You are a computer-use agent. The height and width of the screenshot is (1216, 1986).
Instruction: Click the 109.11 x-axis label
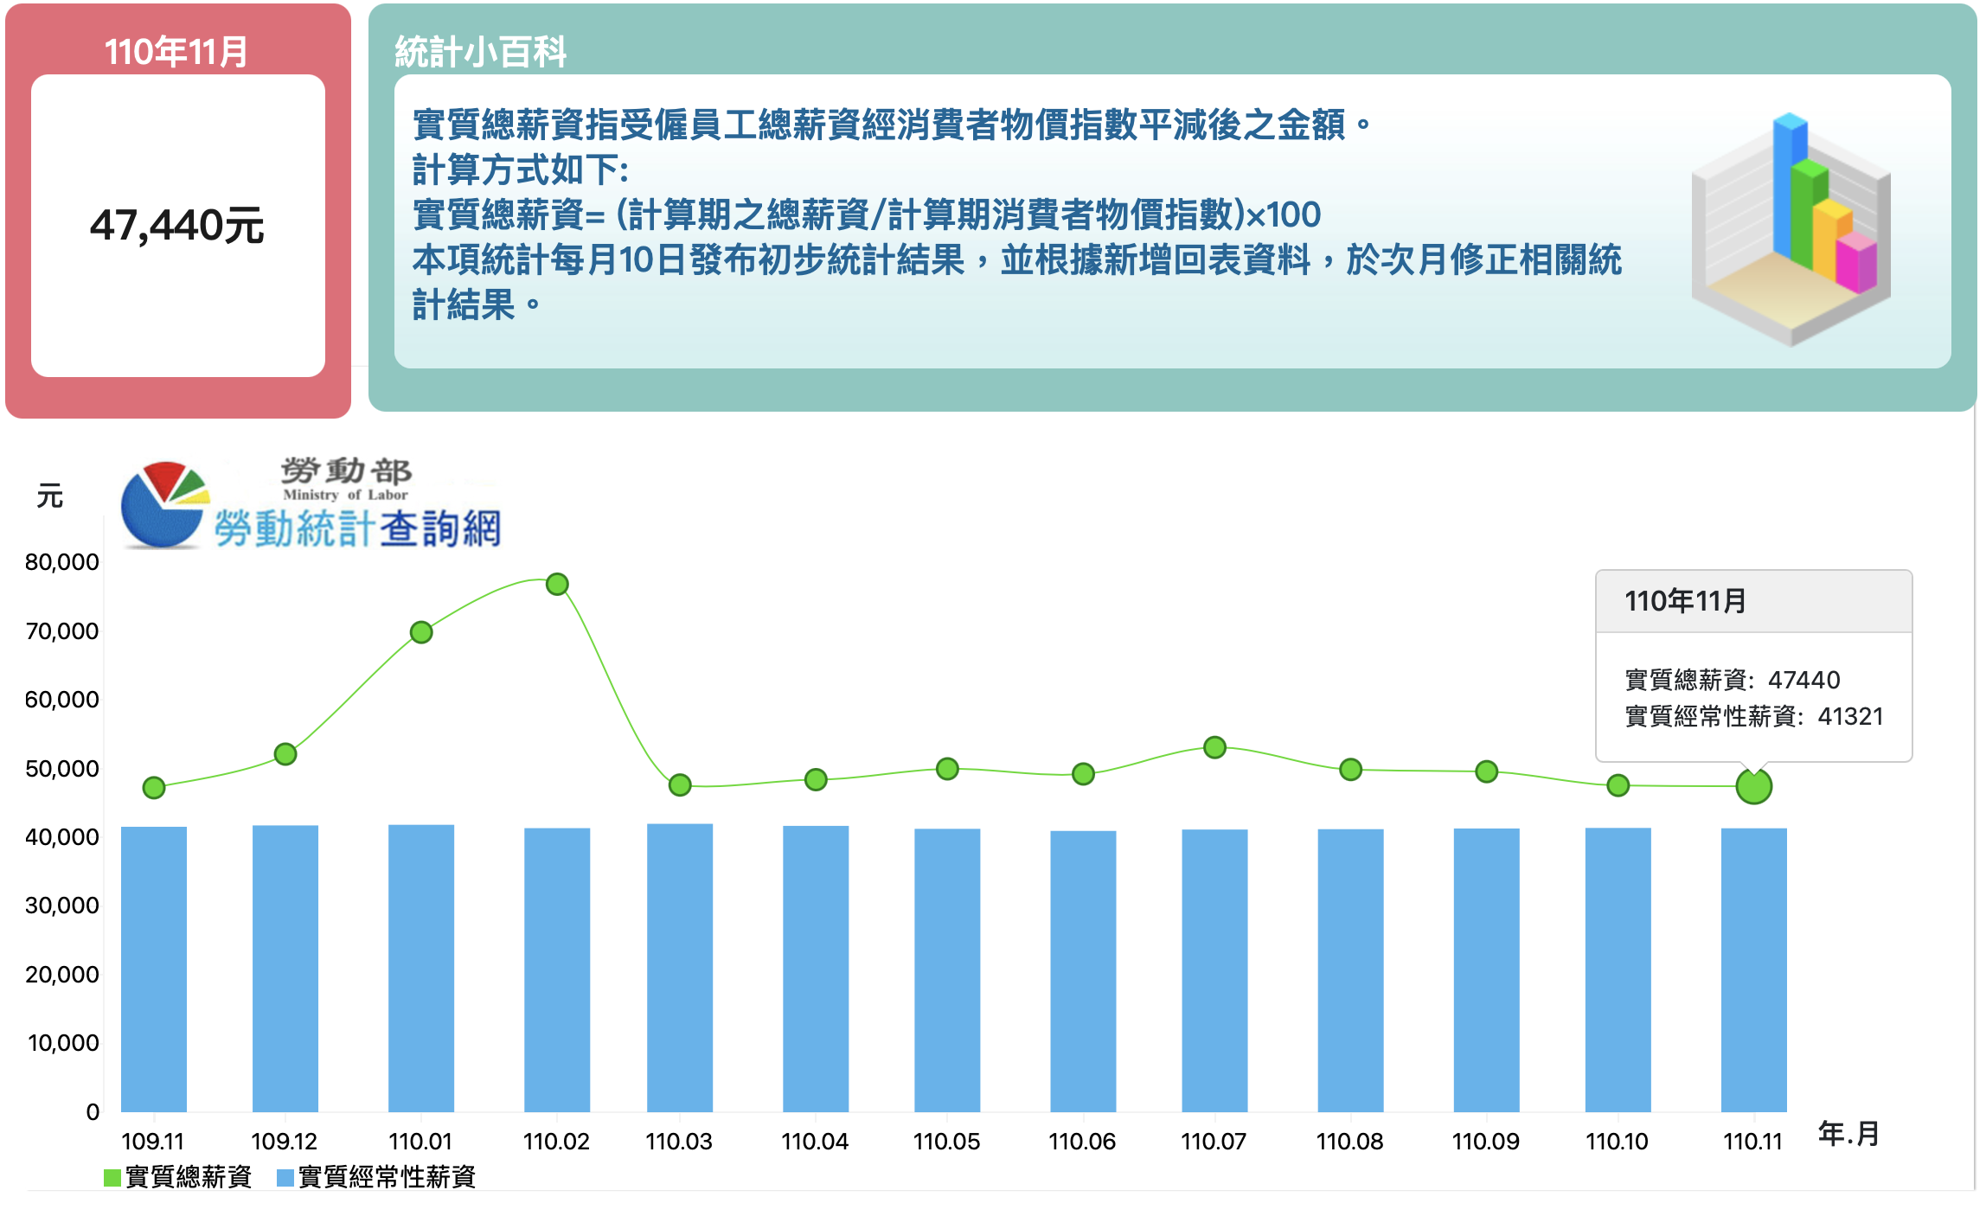[153, 1142]
